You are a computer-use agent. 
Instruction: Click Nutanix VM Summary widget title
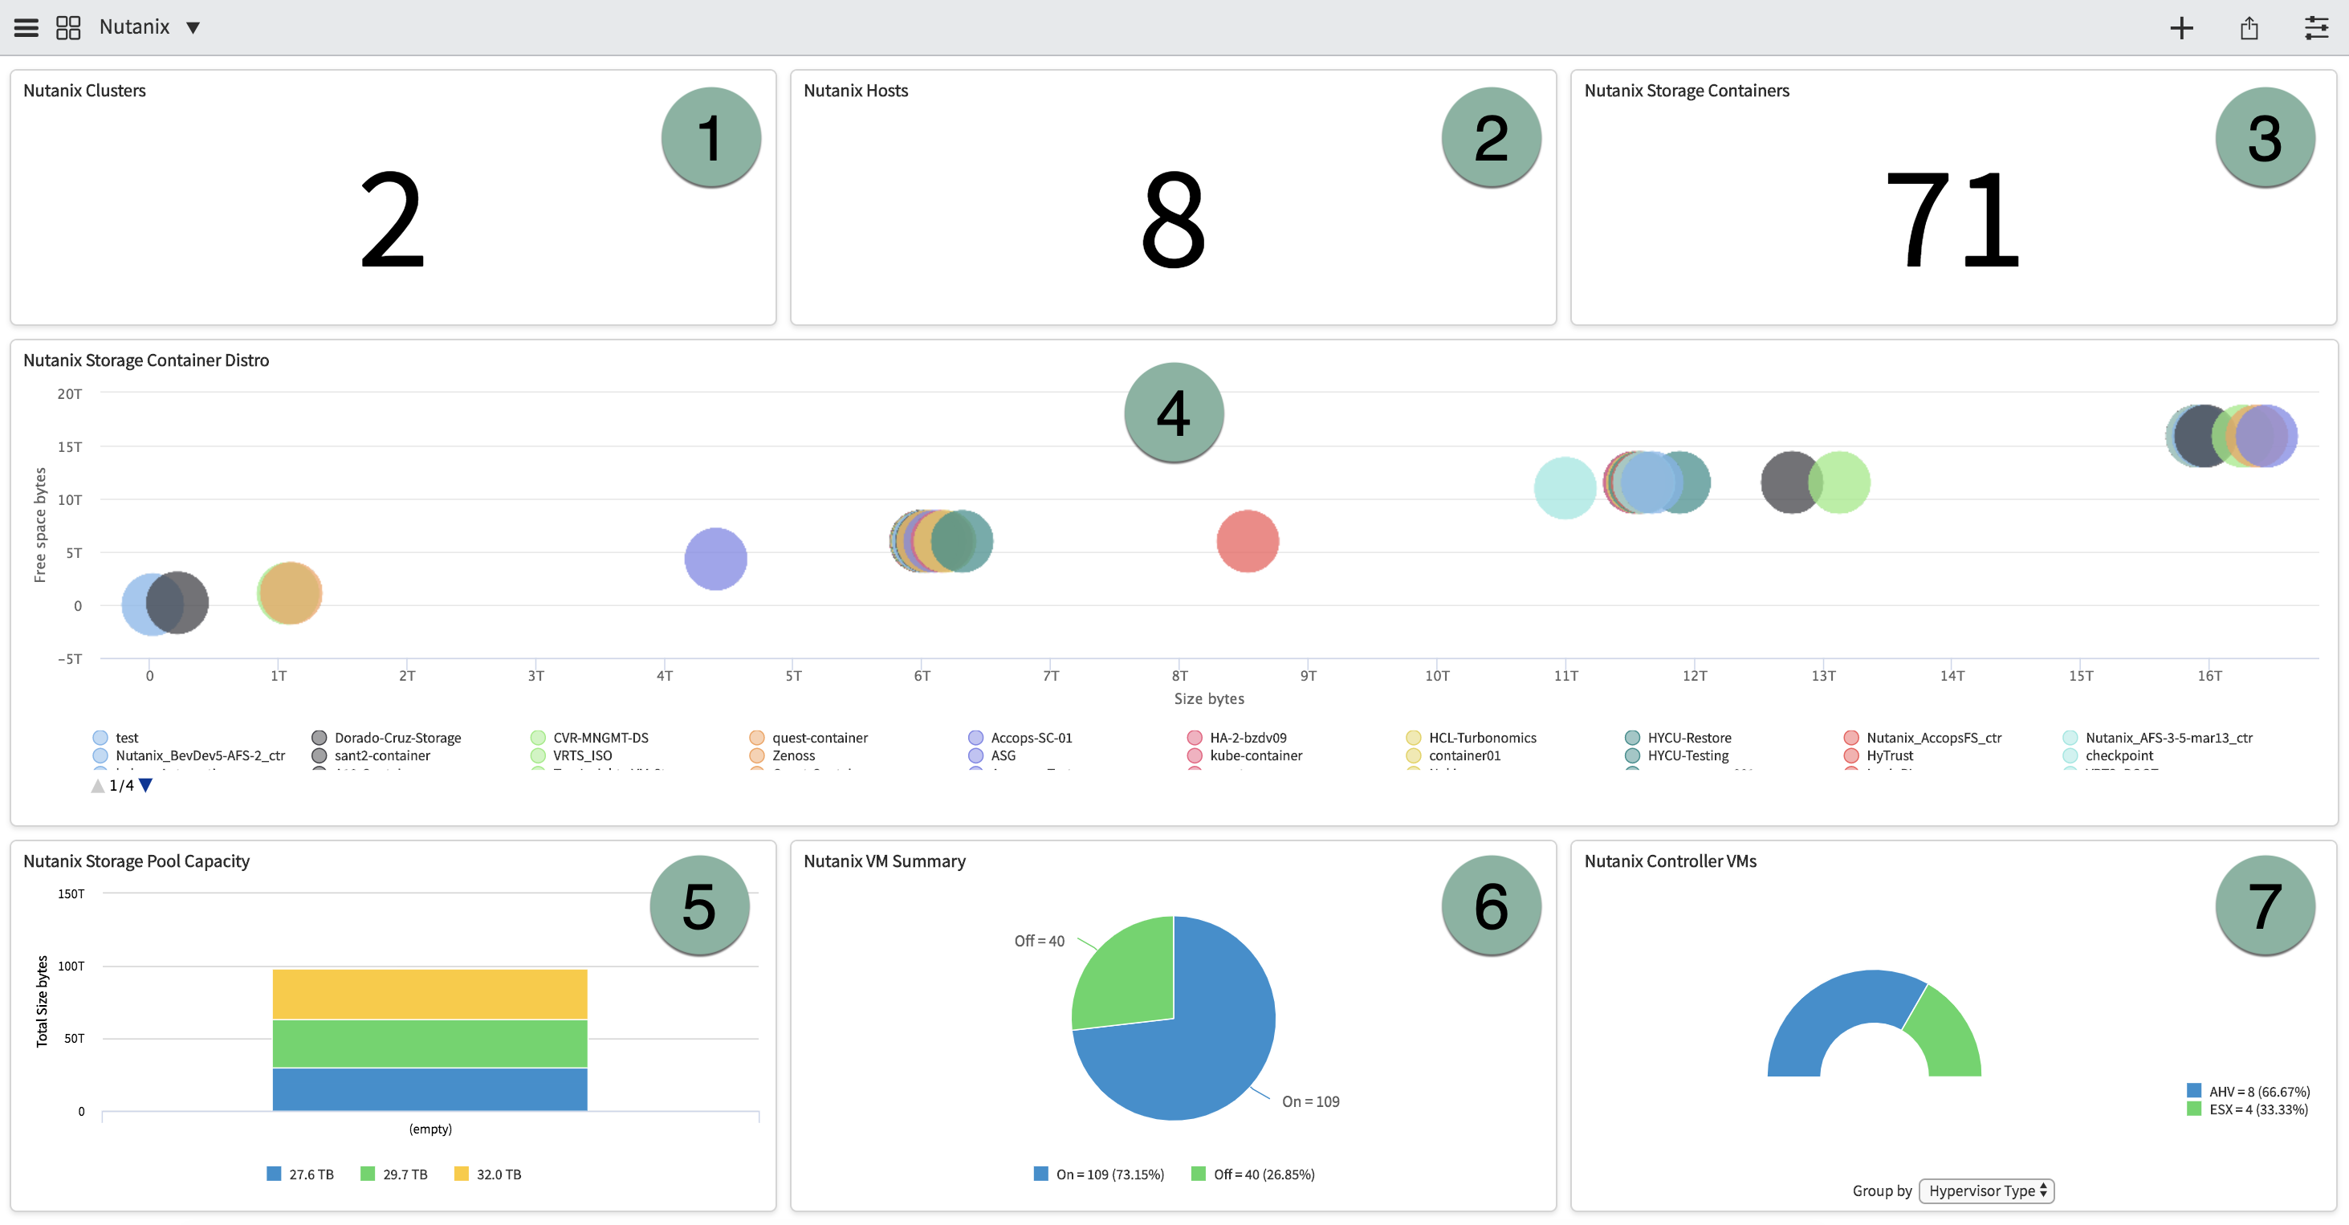[x=885, y=861]
